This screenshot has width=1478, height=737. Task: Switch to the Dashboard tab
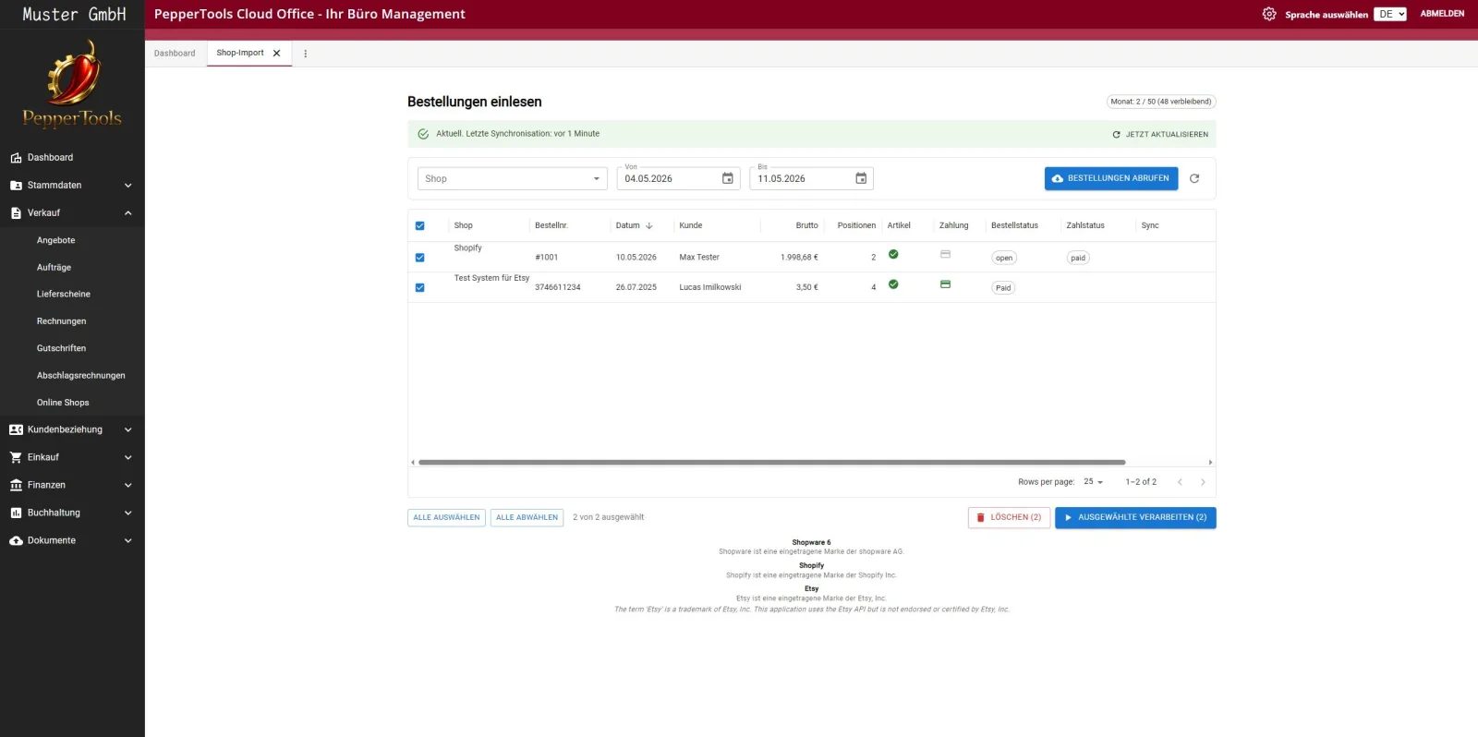pyautogui.click(x=175, y=54)
